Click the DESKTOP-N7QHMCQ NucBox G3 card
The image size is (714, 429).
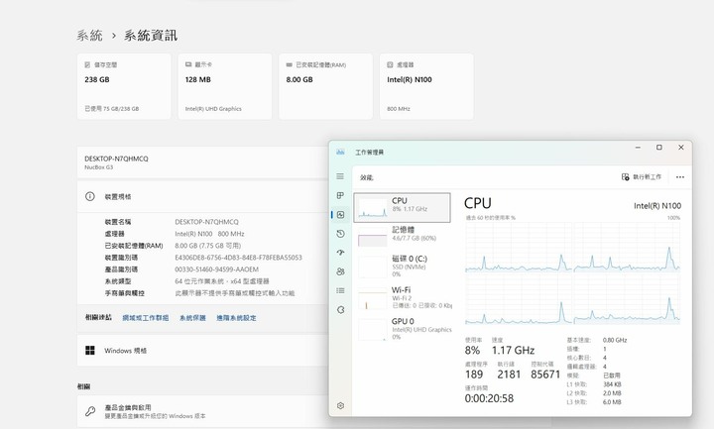pos(202,162)
